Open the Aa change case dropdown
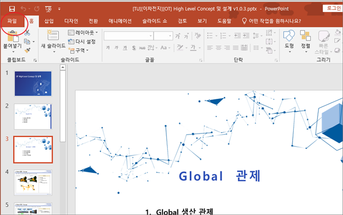The width and height of the screenshot is (343, 215). pos(165,48)
